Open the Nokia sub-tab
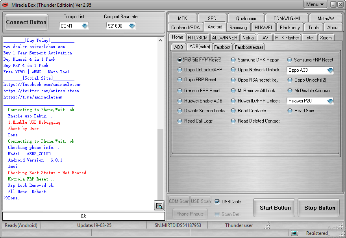346x238 pixels. [x=248, y=38]
